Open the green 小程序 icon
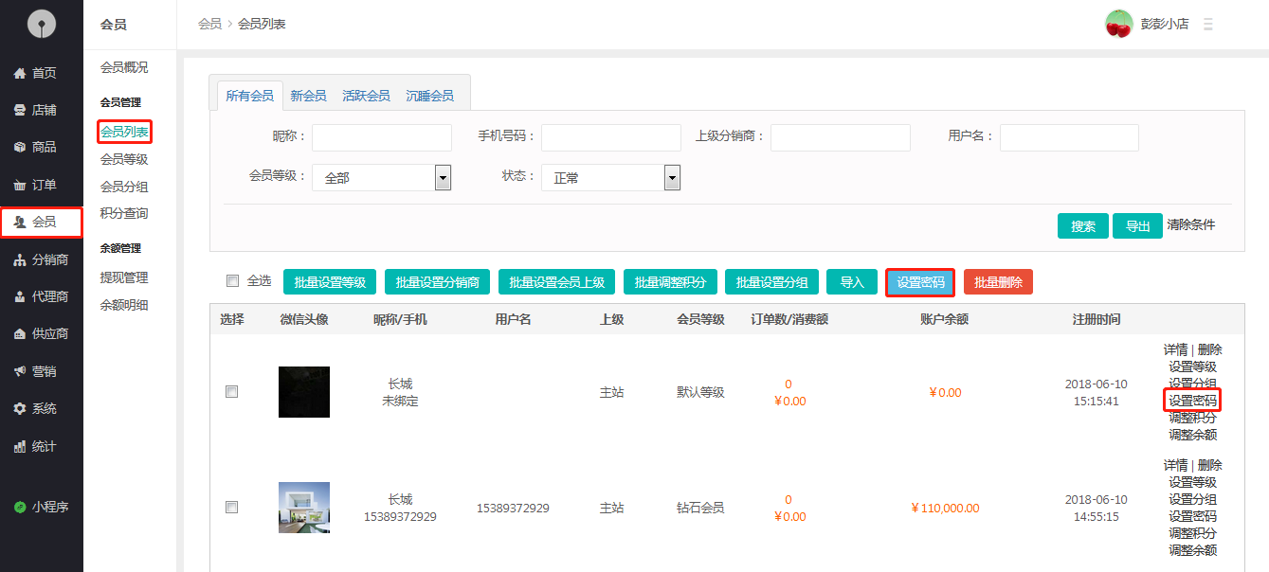This screenshot has width=1269, height=572. tap(19, 507)
